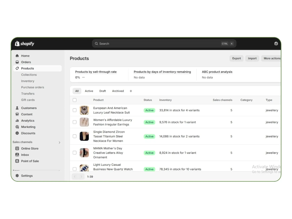Click the Category column header
The height and width of the screenshot is (219, 292).
(x=246, y=100)
